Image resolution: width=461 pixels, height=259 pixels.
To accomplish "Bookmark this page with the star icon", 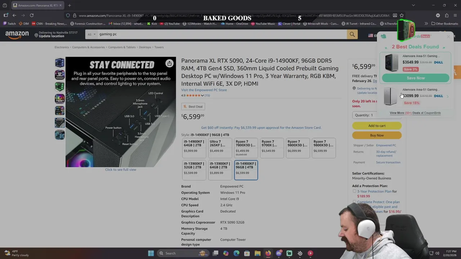I will 402,15.
